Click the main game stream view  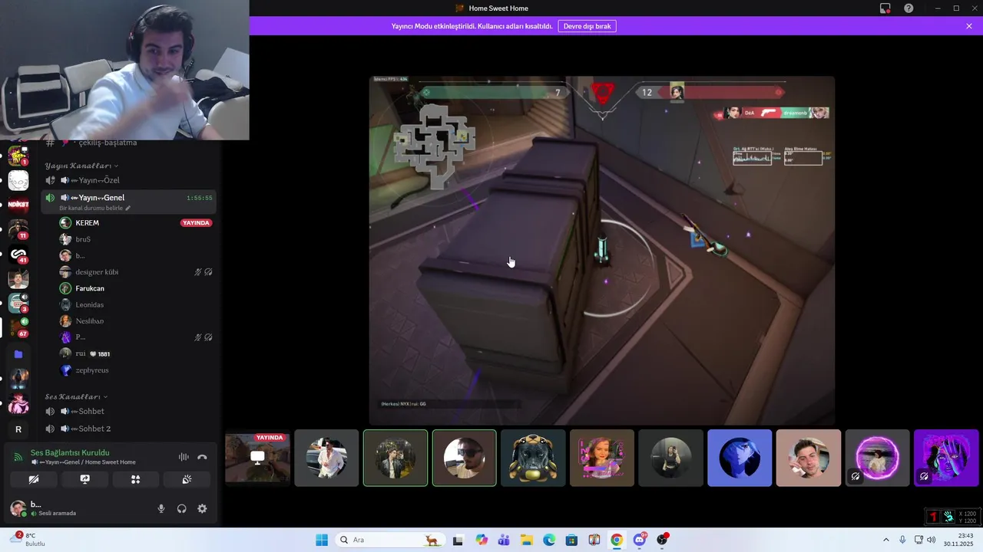pyautogui.click(x=601, y=251)
